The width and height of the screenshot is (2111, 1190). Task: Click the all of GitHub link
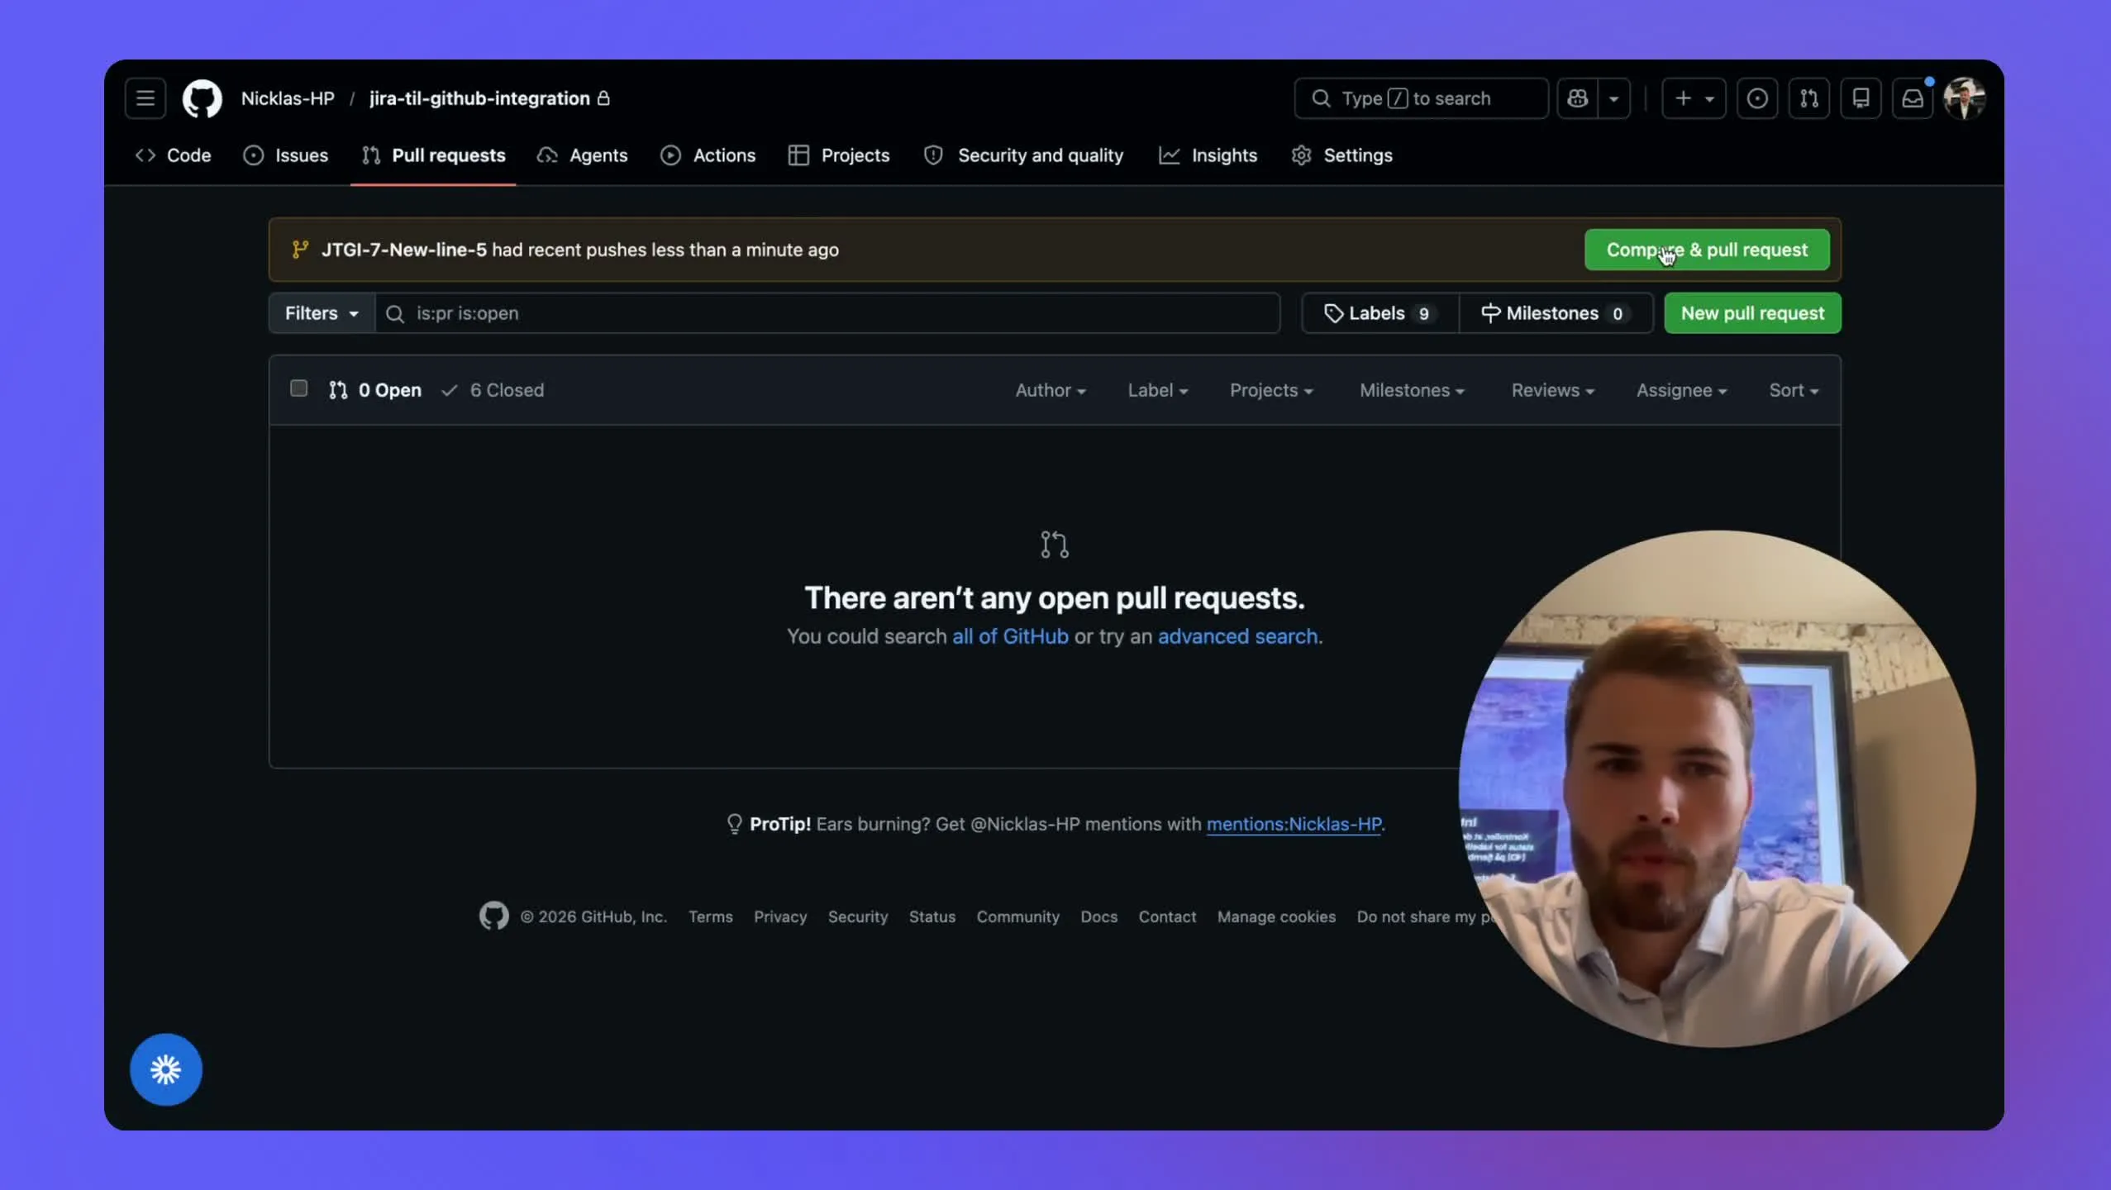[1010, 636]
